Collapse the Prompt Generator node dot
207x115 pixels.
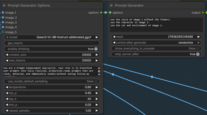pyautogui.click(x=111, y=6)
